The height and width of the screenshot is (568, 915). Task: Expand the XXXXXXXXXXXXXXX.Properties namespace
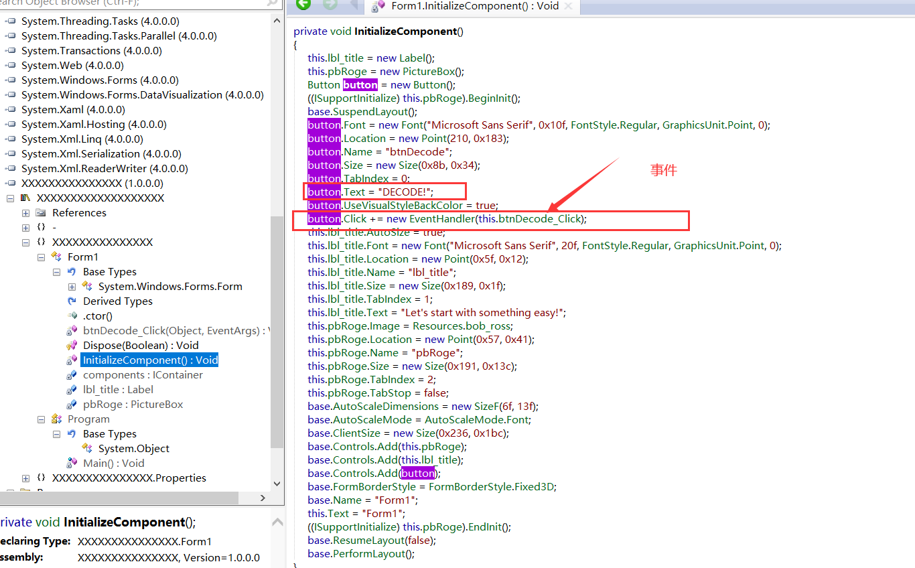(x=25, y=478)
